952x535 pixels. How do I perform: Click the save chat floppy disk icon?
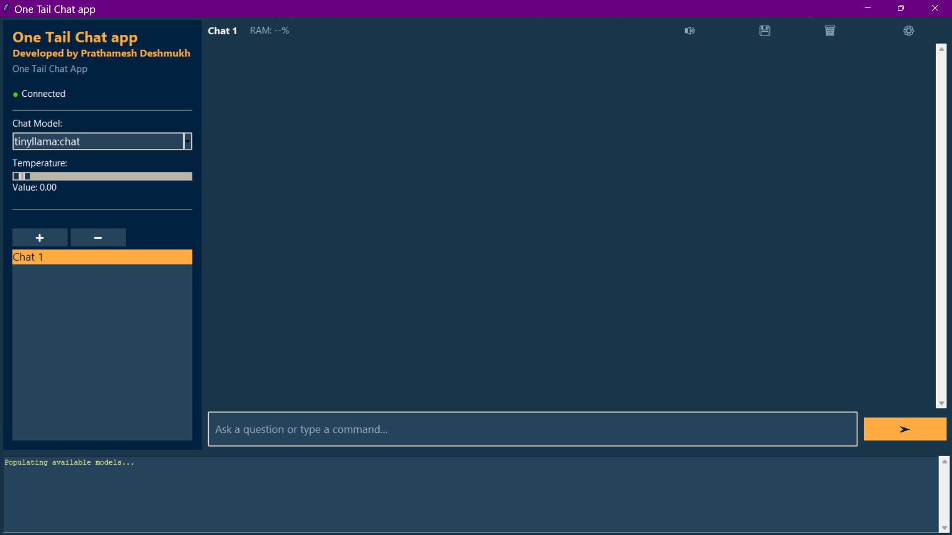765,31
